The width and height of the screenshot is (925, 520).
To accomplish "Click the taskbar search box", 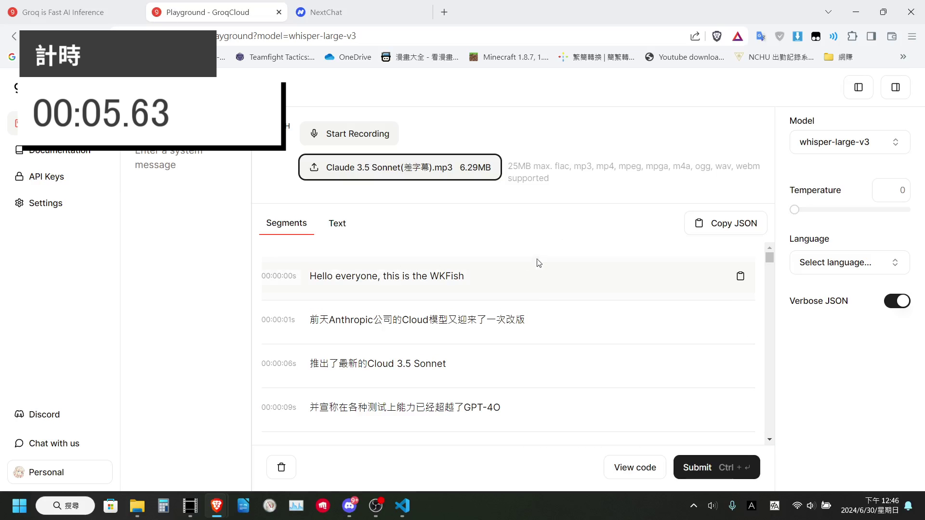I will tap(65, 506).
